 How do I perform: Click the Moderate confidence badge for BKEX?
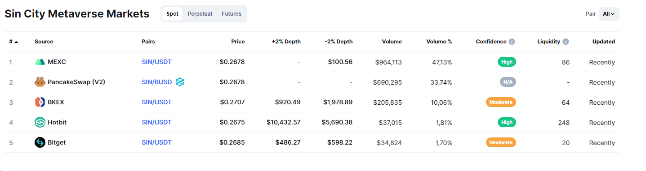coord(501,102)
